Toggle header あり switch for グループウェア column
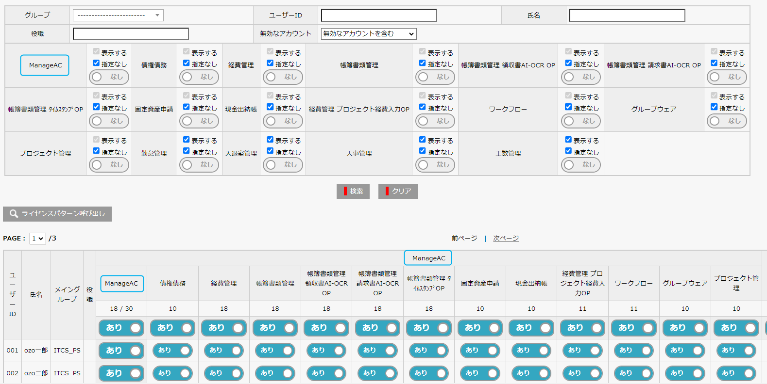Screen dimensions: 767x384 685,328
